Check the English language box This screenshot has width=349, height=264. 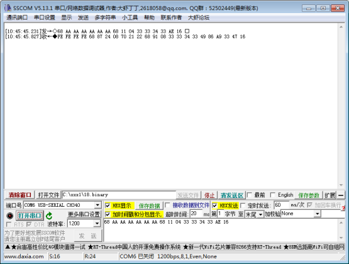pos(272,195)
